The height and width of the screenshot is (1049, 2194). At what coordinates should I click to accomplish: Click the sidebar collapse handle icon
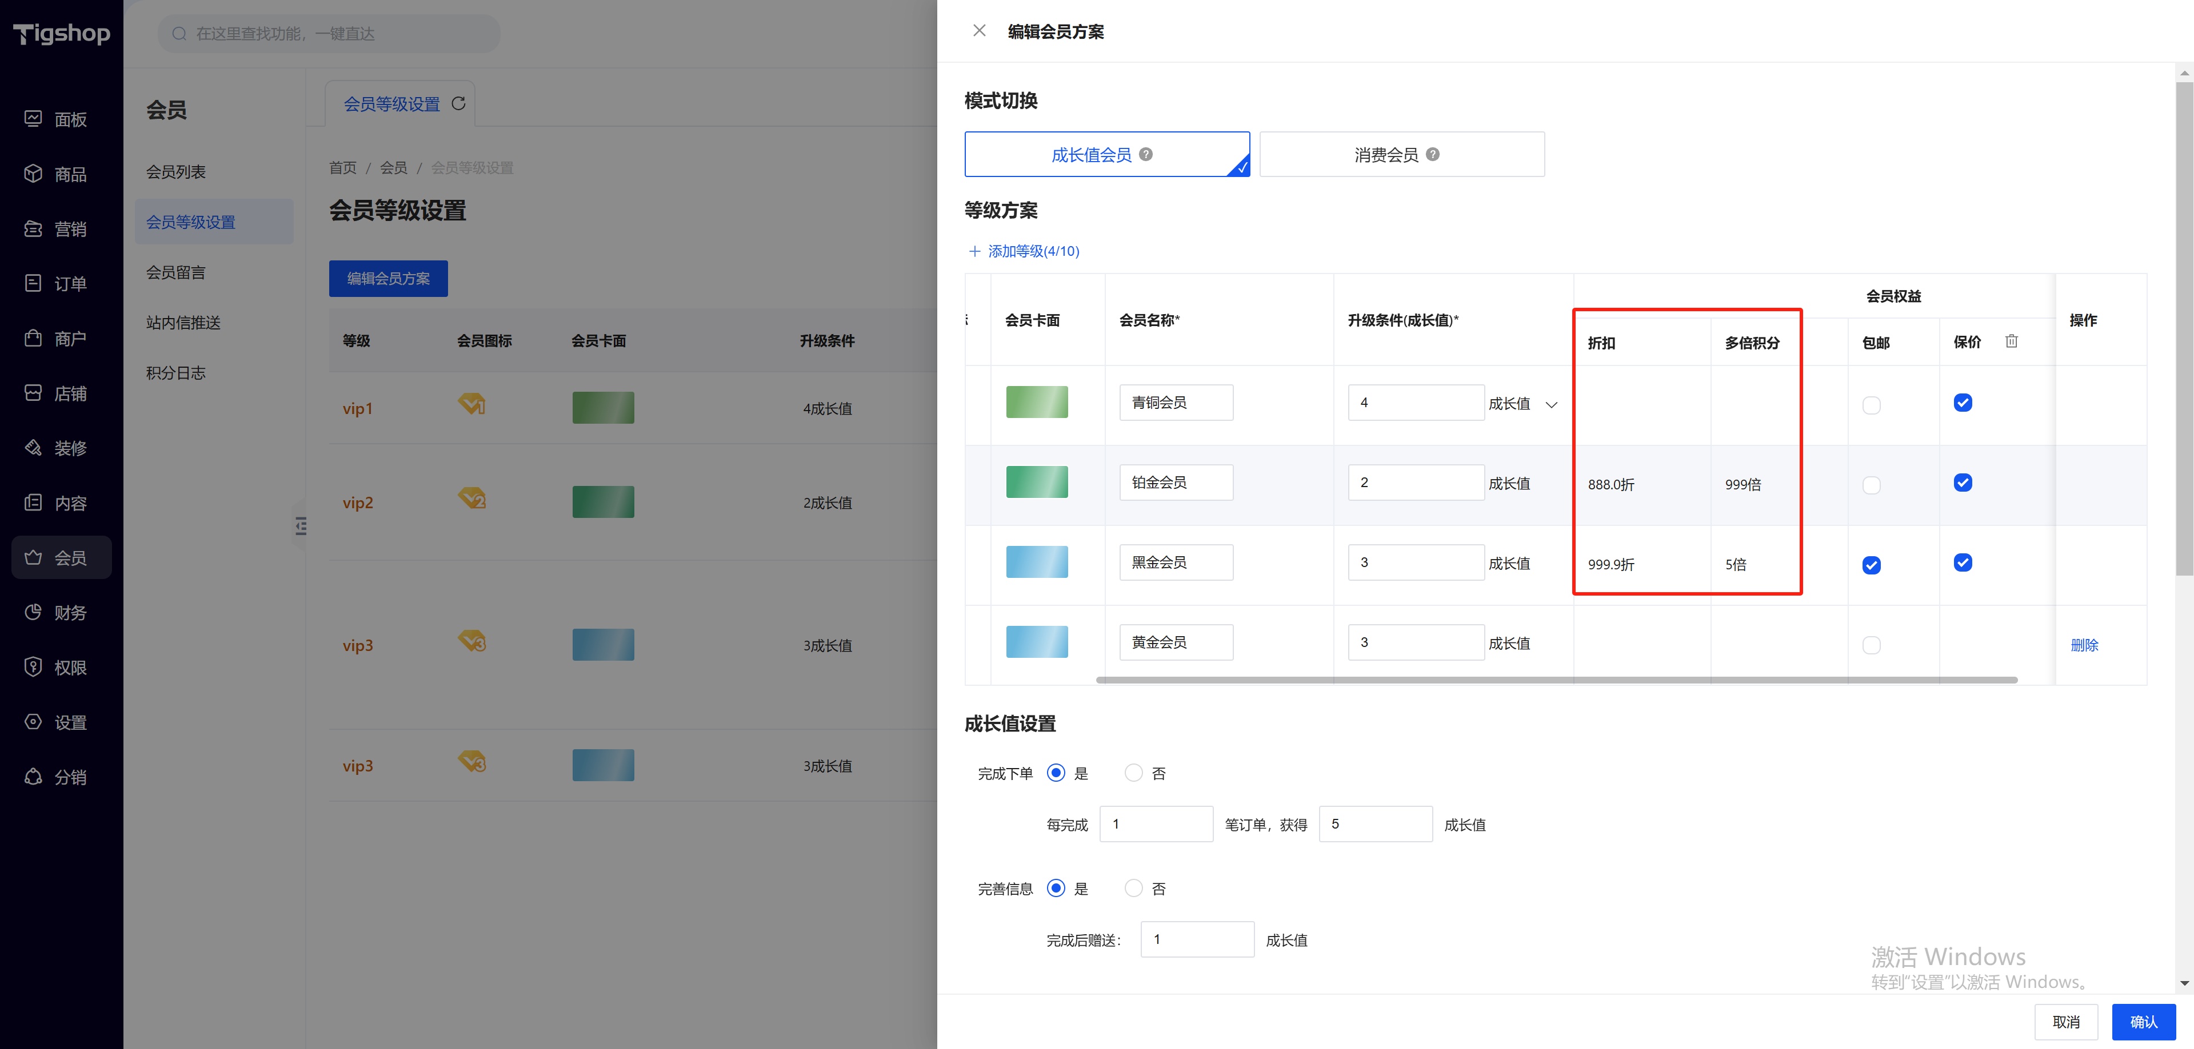[x=300, y=526]
